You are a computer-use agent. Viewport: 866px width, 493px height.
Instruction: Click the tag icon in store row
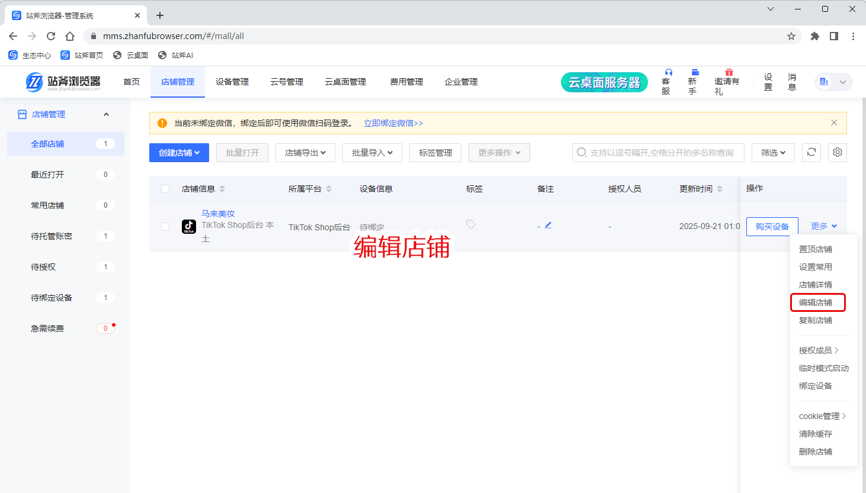pos(471,224)
